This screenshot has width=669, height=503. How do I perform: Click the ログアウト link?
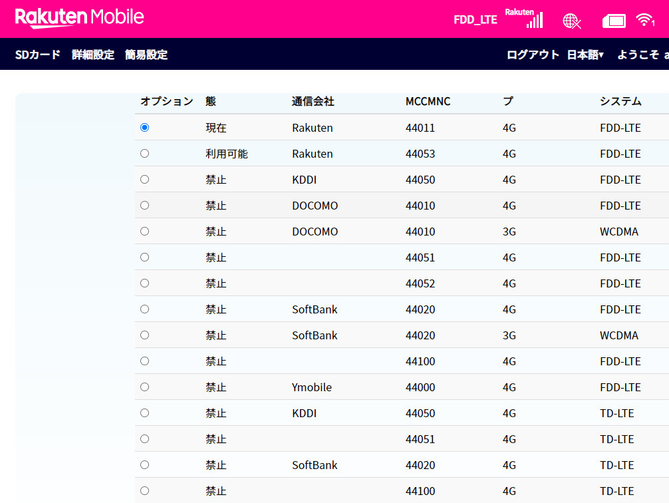point(533,55)
